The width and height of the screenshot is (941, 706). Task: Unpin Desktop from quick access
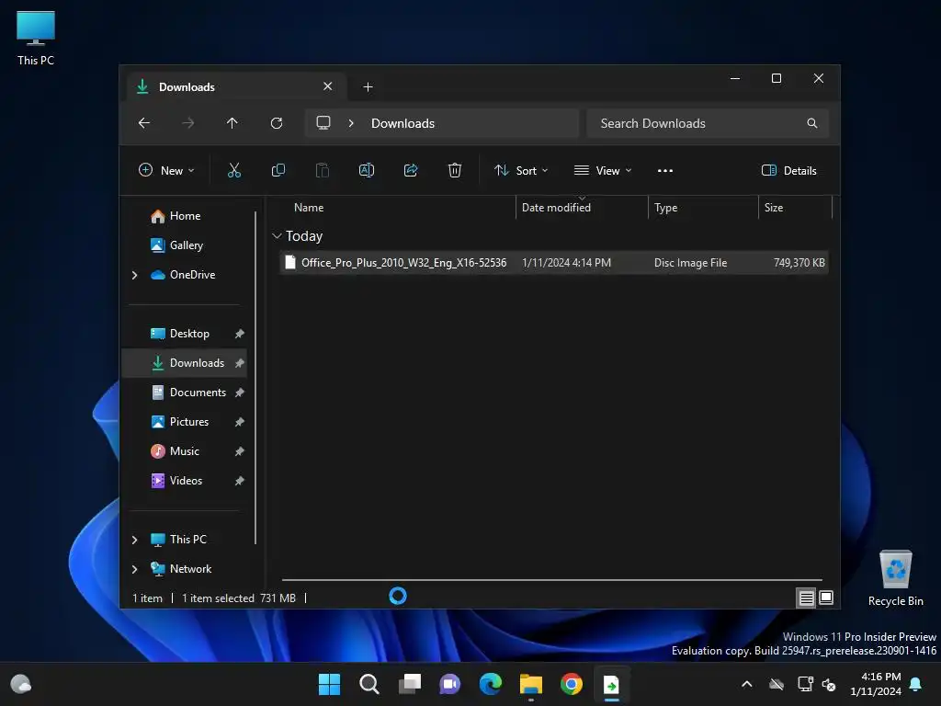point(240,334)
